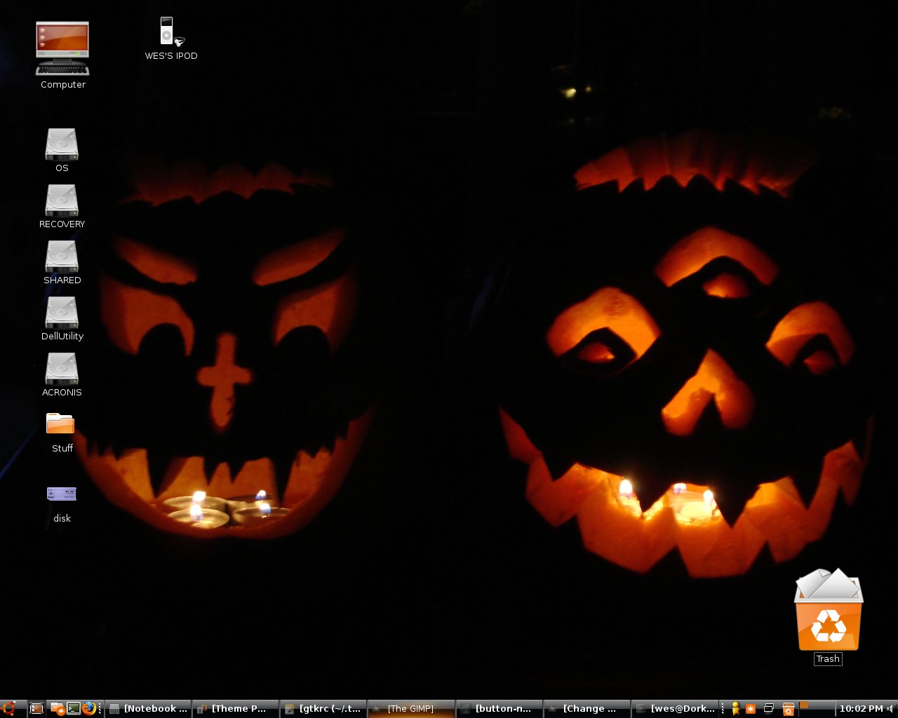Screen dimensions: 898x718
Task: Switch using the workspace switcher applet
Action: click(817, 708)
